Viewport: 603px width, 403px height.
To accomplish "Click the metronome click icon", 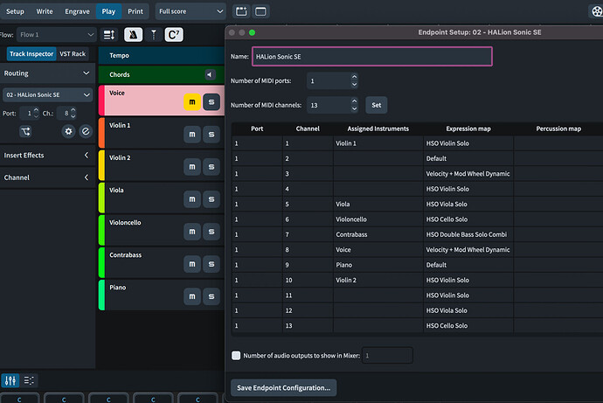I will 133,35.
